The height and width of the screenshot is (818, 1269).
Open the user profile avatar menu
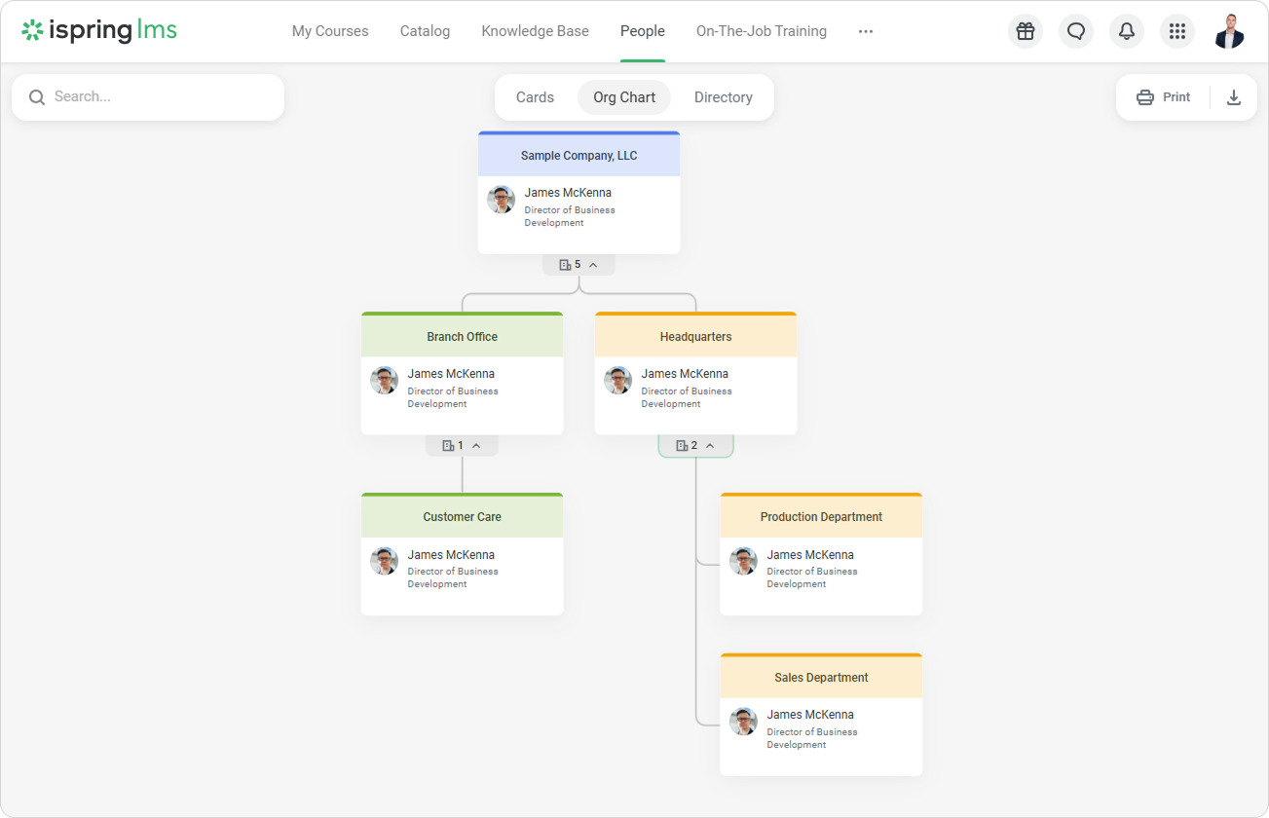point(1229,31)
